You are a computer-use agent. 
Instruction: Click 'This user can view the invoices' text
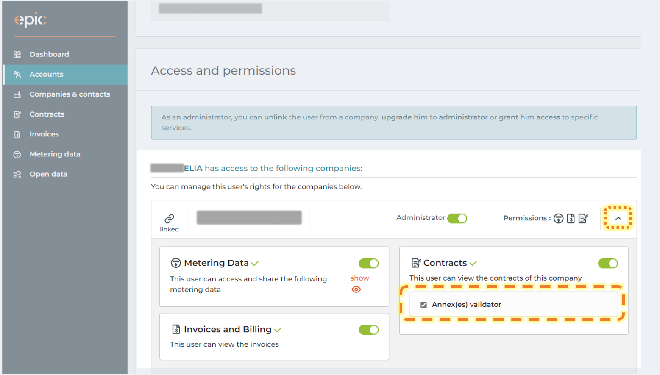pos(224,344)
